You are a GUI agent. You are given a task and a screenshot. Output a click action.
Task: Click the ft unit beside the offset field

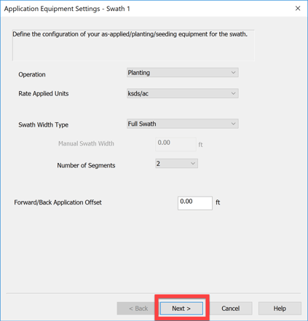(218, 202)
